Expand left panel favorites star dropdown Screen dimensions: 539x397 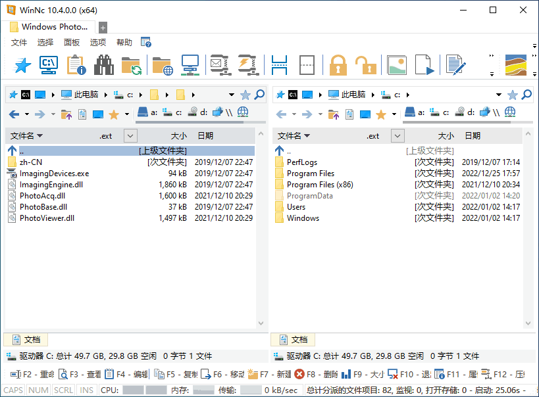127,114
